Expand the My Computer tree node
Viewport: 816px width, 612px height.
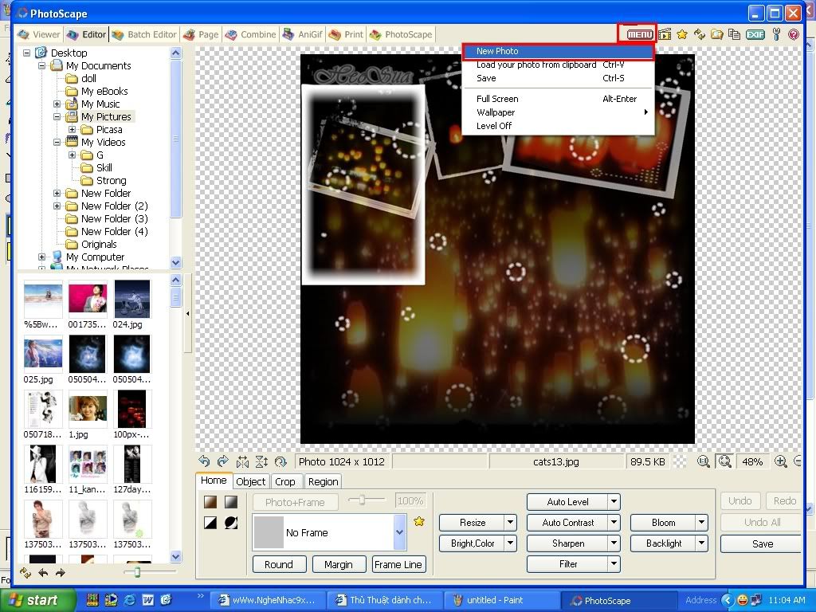click(x=42, y=257)
